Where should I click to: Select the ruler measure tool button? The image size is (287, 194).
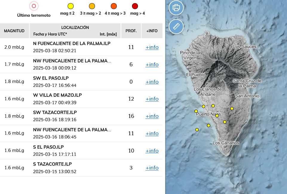(x=176, y=27)
